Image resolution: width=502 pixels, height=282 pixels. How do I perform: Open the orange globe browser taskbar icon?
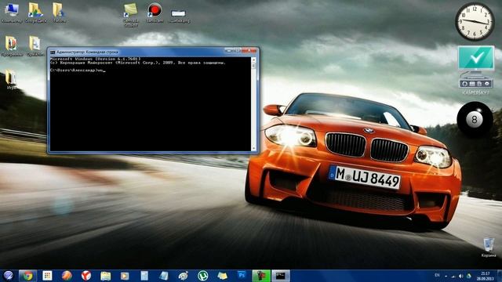(67, 276)
